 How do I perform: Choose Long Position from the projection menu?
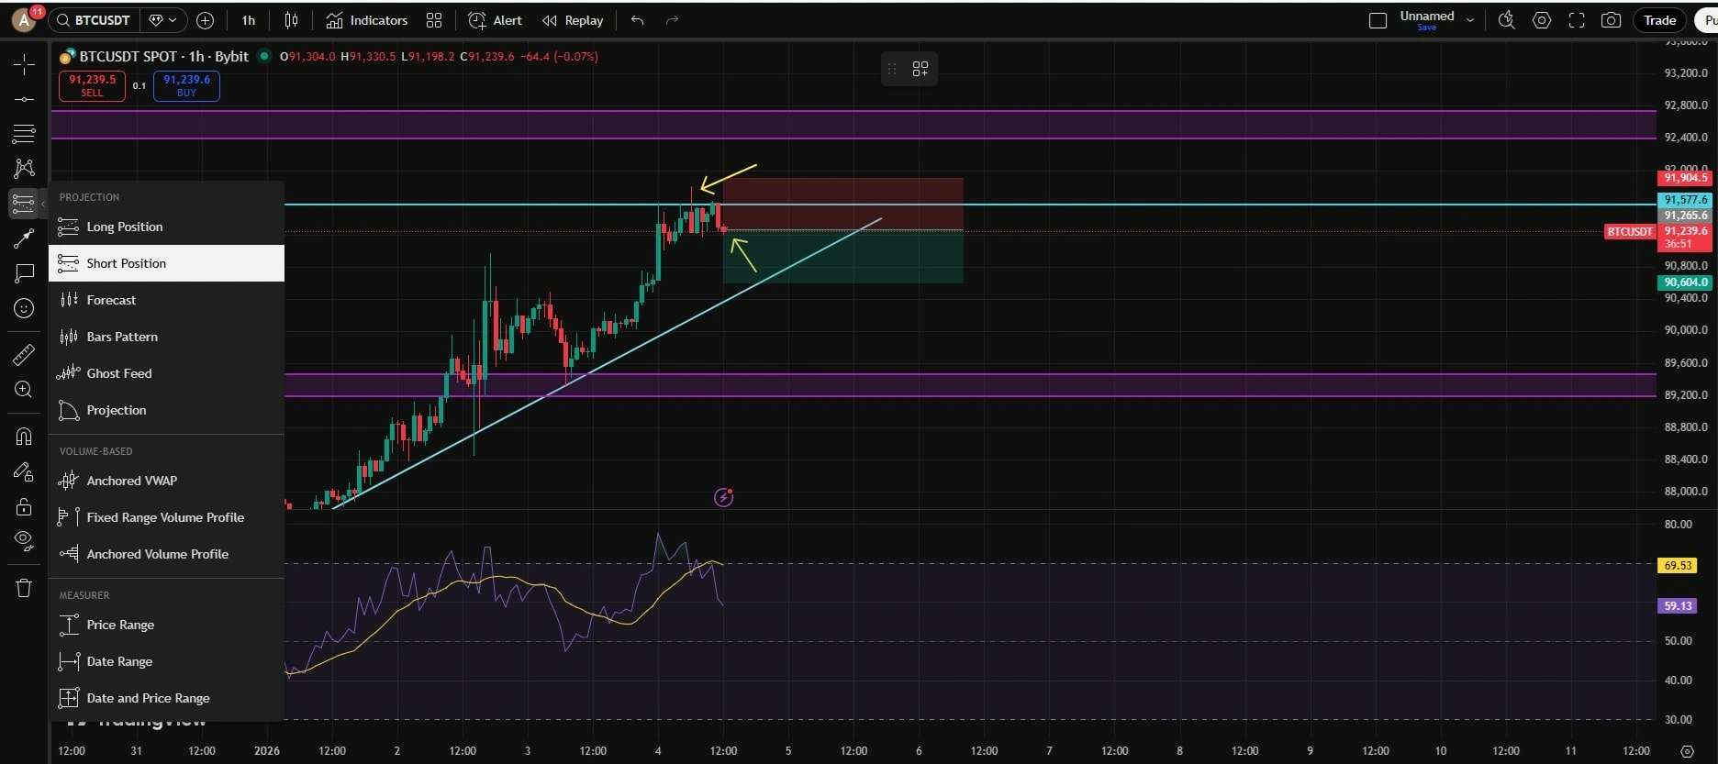tap(166, 227)
